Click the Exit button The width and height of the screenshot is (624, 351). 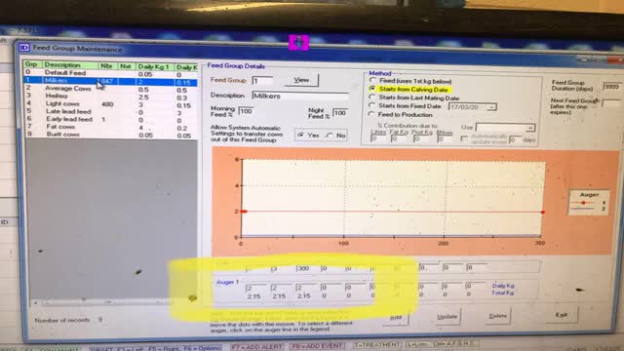click(x=562, y=315)
